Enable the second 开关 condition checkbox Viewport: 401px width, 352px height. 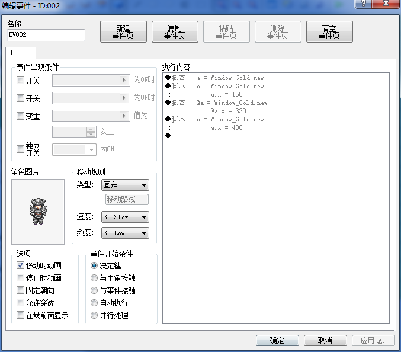tap(20, 98)
